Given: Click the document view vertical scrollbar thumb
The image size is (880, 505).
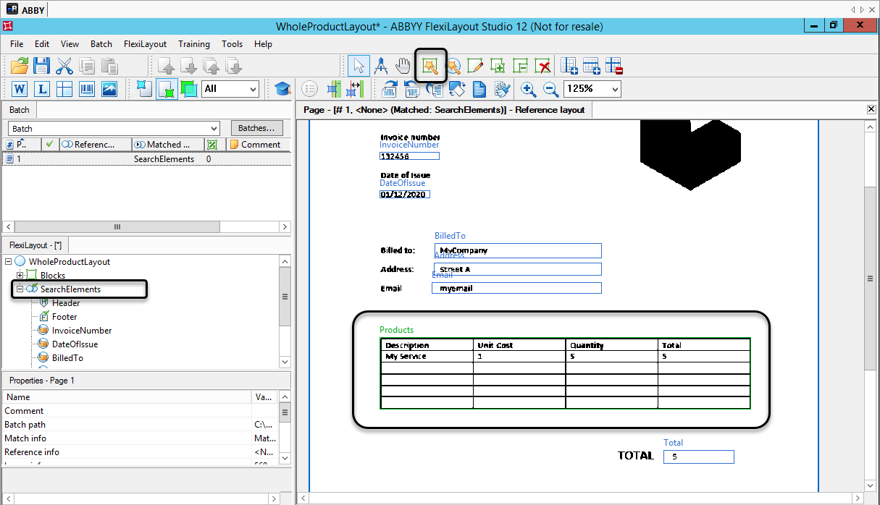Looking at the screenshot, I should click(870, 279).
